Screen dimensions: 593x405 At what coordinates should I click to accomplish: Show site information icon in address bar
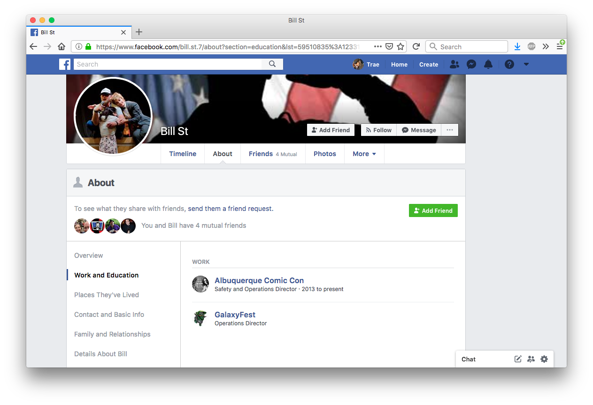[x=79, y=46]
